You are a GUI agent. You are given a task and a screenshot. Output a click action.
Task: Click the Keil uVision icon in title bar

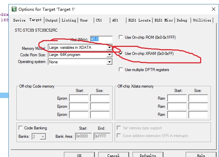pyautogui.click(x=14, y=9)
